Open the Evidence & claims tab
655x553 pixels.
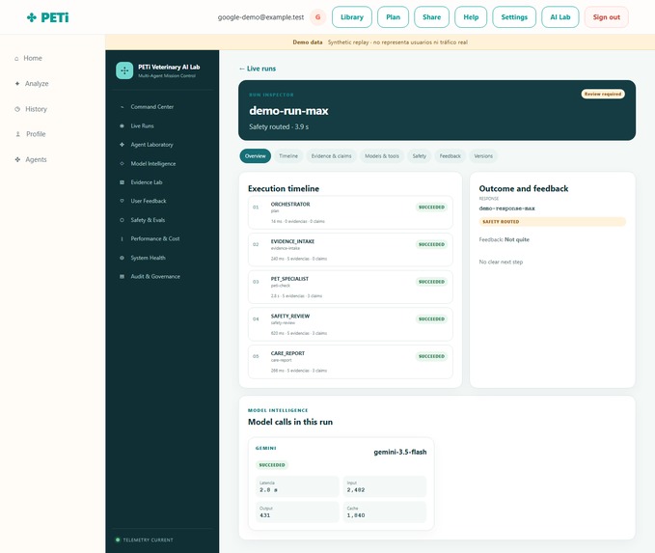point(331,156)
